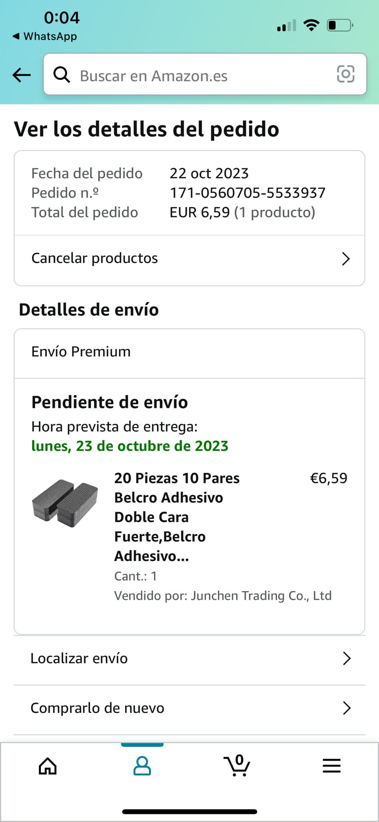Open the Velcro product thumbnail image
Image resolution: width=379 pixels, height=822 pixels.
(x=65, y=503)
